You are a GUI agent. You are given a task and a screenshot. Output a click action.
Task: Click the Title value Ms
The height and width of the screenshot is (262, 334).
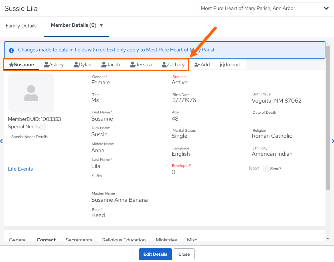click(x=95, y=100)
